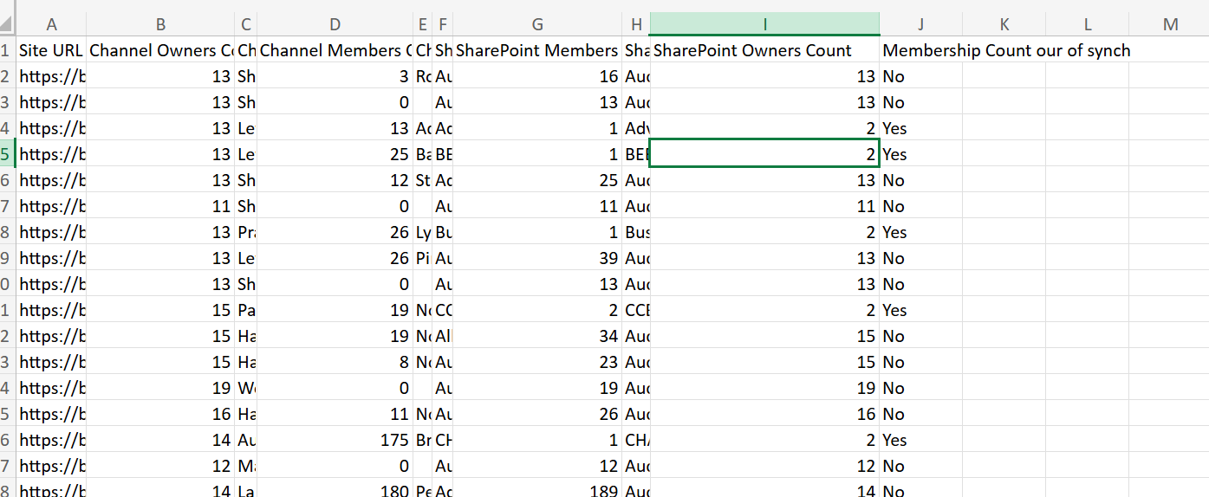Select column H header
This screenshot has width=1209, height=497.
[x=636, y=24]
